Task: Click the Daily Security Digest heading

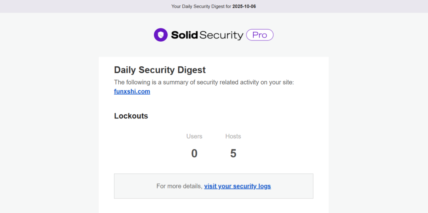Action: point(160,70)
